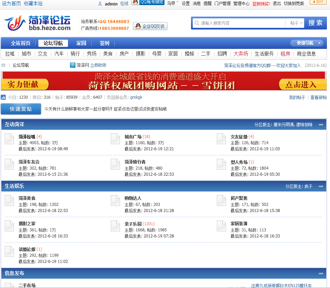Click the forum icon beside 菏泽美食
This screenshot has height=288, width=330.
point(9,200)
